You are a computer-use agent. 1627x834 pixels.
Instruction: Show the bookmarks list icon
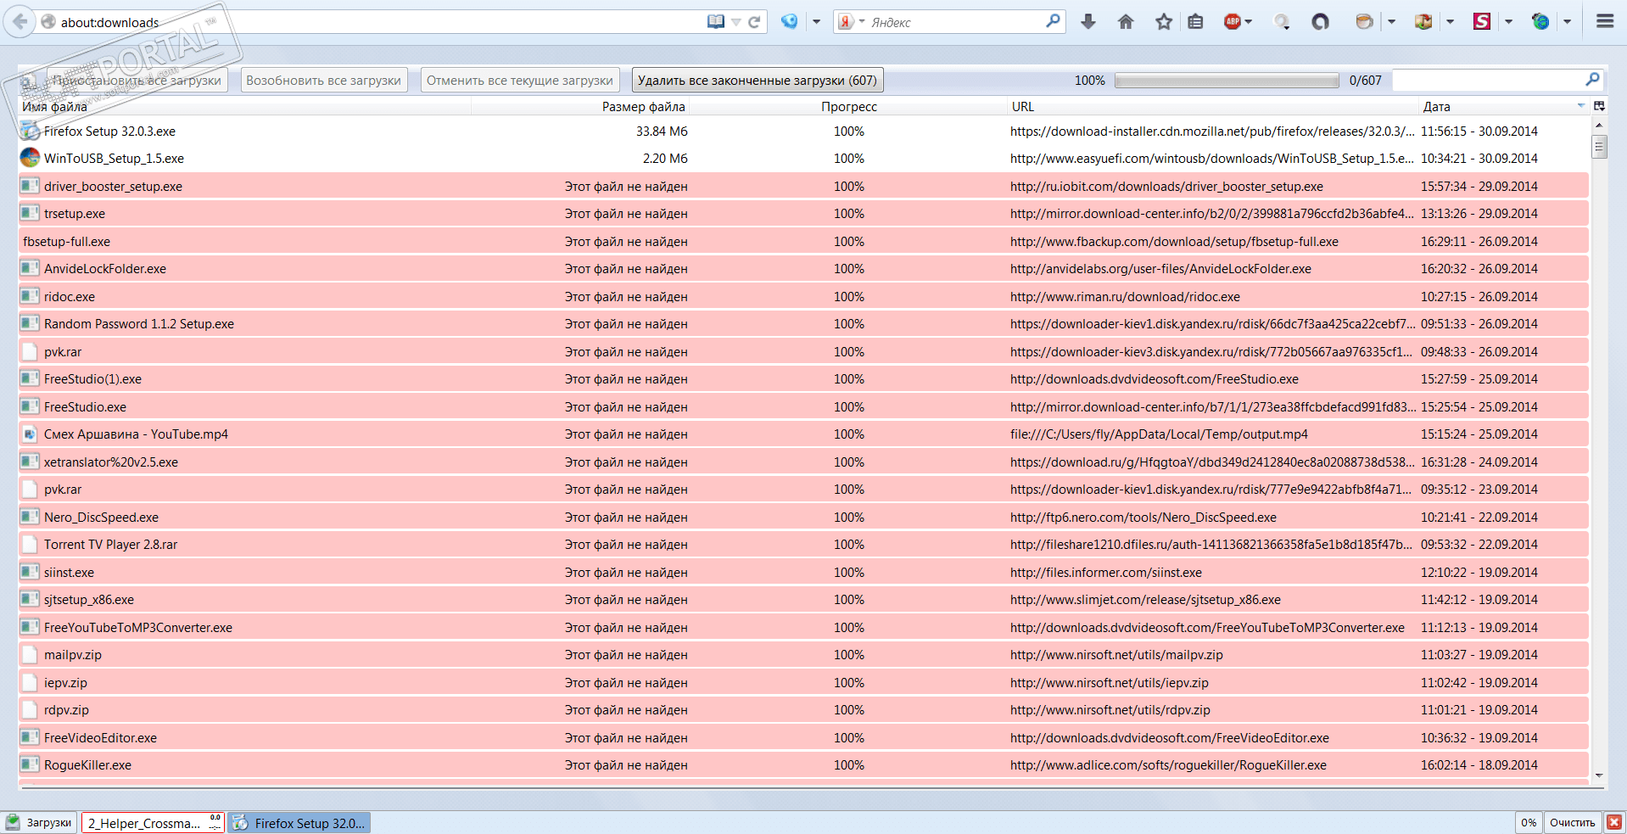point(1195,22)
